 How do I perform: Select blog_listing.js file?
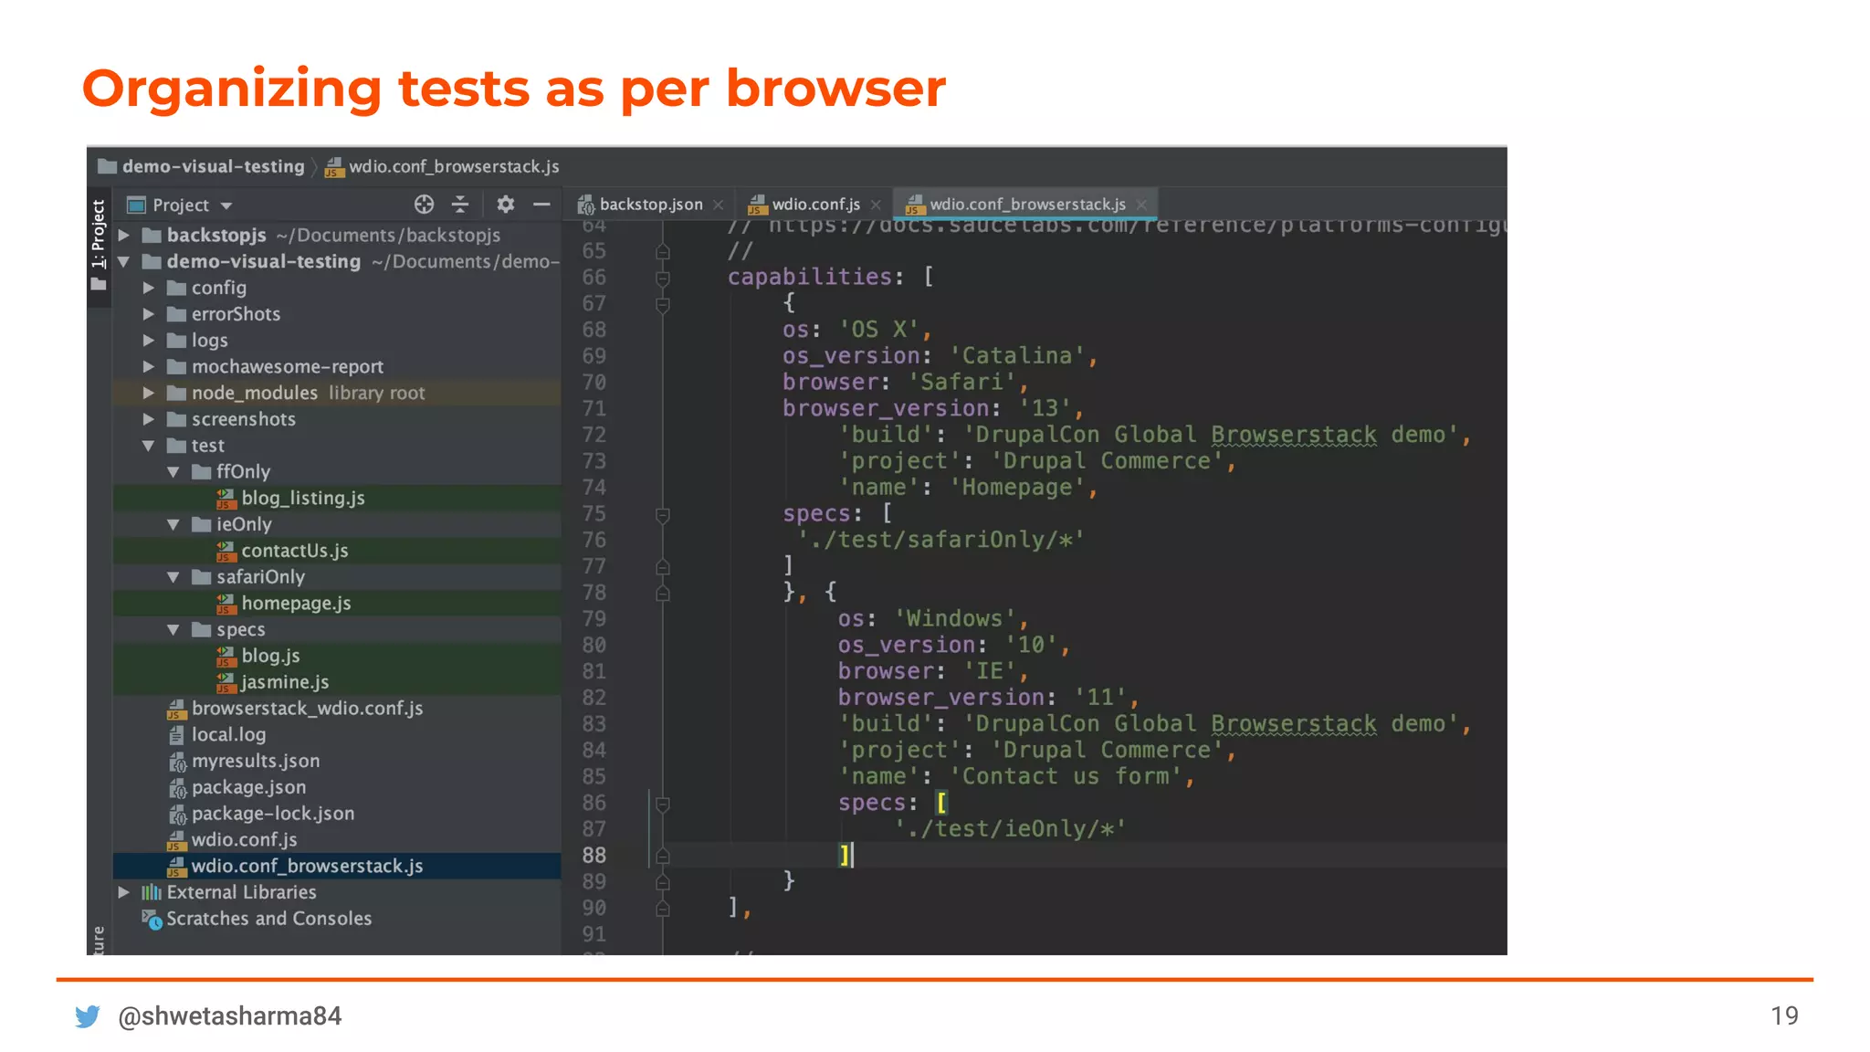[x=337, y=499]
